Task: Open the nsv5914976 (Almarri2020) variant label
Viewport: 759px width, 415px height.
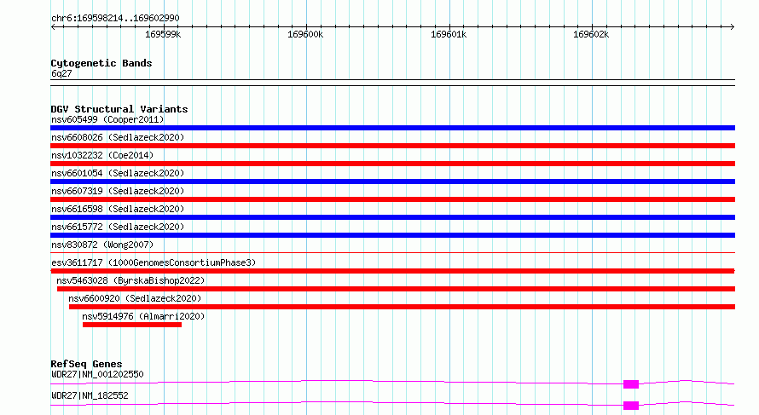Action: click(x=143, y=316)
